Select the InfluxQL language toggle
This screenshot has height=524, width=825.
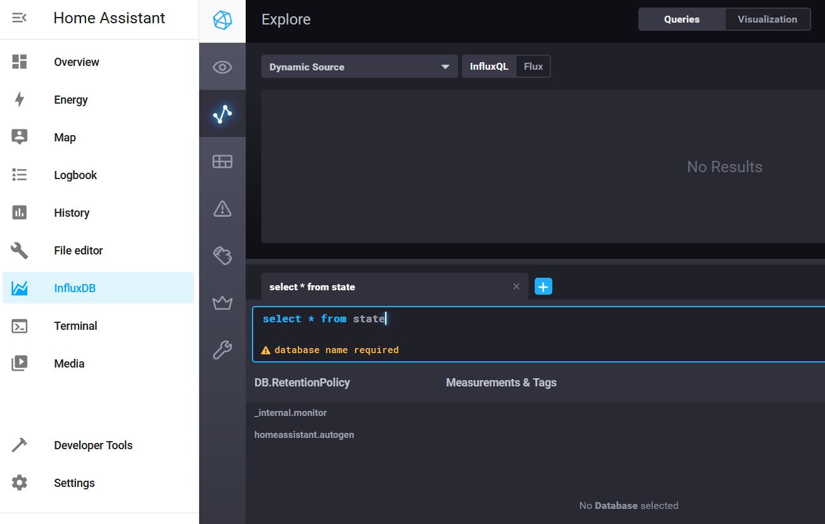[x=489, y=66]
